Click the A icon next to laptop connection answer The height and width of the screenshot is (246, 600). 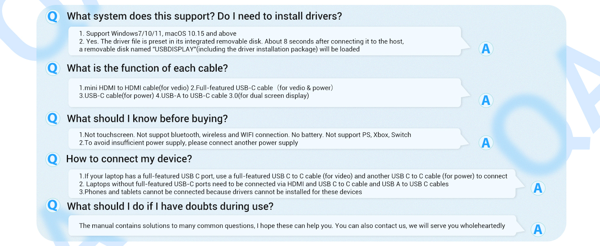click(x=538, y=188)
